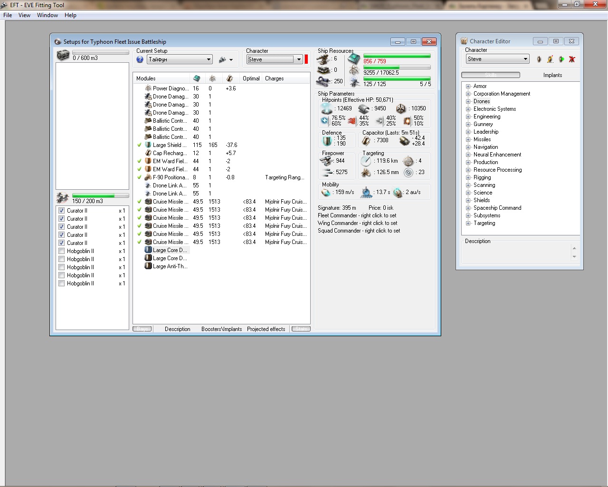The width and height of the screenshot is (608, 487).
Task: Click the Modules column header
Action: tap(162, 78)
